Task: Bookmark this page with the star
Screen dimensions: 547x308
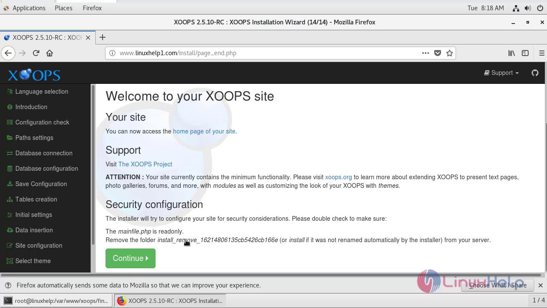Action: pyautogui.click(x=450, y=53)
